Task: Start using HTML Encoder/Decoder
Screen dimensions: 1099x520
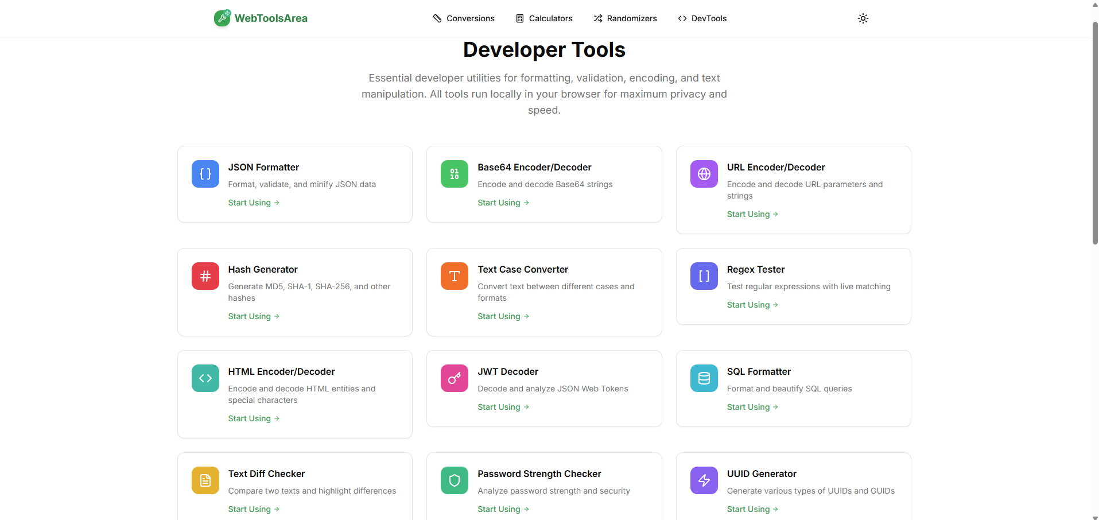Action: (x=254, y=418)
